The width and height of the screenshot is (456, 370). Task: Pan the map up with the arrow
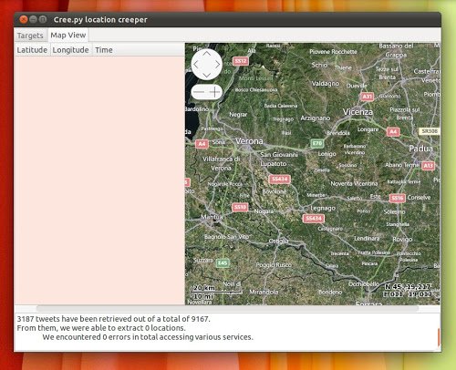(207, 54)
